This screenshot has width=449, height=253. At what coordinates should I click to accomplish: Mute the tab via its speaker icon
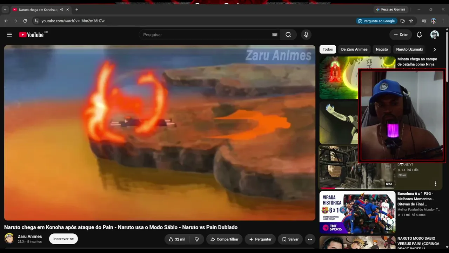click(61, 10)
